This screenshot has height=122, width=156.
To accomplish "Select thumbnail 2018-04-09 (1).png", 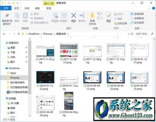I will [92, 77].
